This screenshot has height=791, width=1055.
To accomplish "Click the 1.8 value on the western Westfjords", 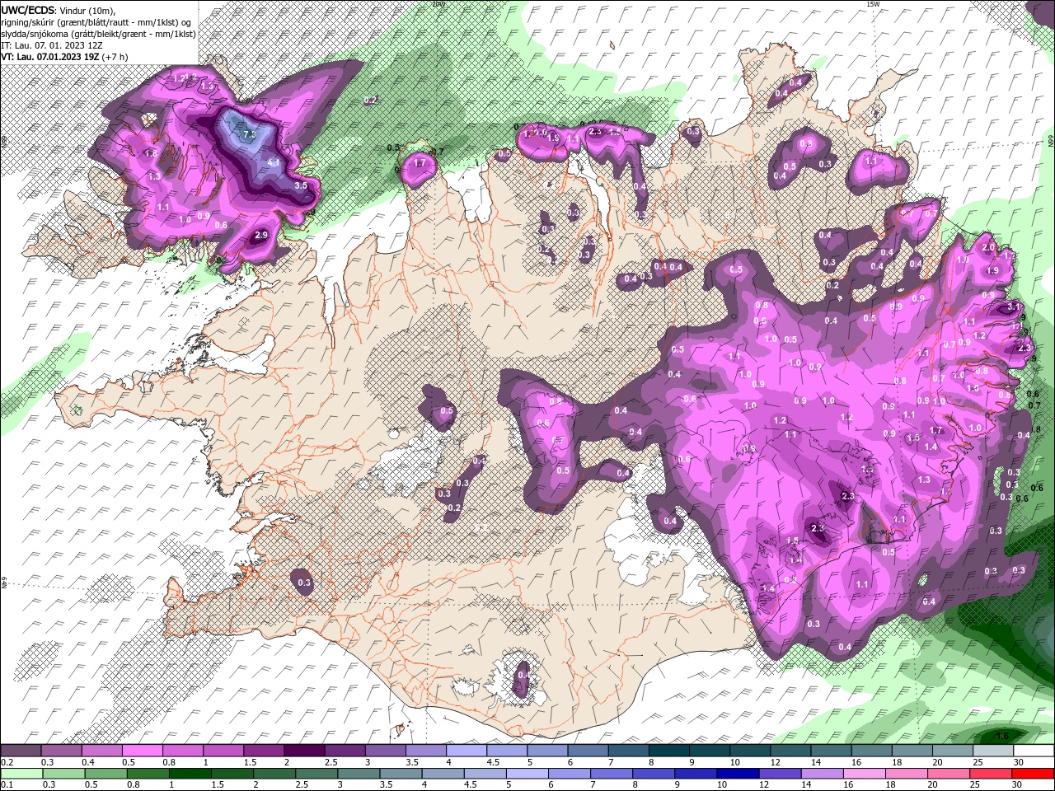I will [152, 153].
